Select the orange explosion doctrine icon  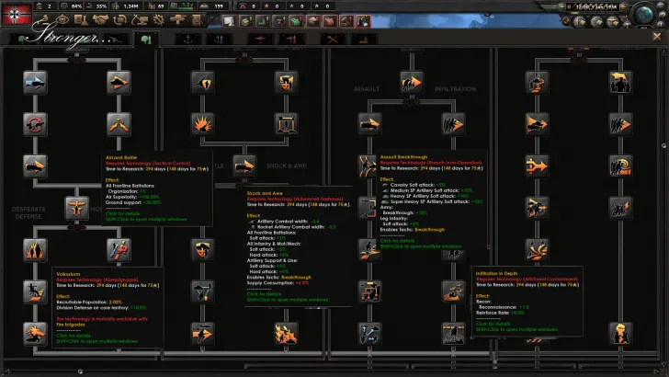(x=202, y=124)
